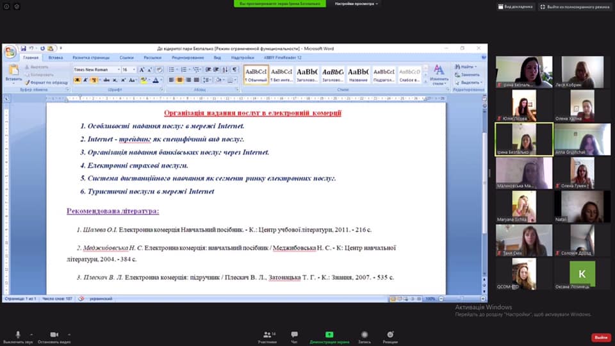This screenshot has width=615, height=346.
Task: Apply subscript formatting
Action: coord(115,80)
